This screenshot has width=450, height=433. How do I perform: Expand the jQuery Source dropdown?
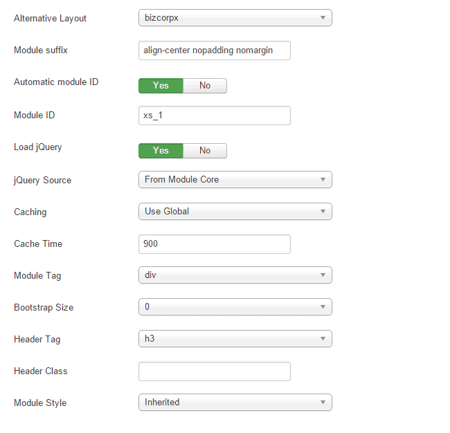click(x=235, y=180)
